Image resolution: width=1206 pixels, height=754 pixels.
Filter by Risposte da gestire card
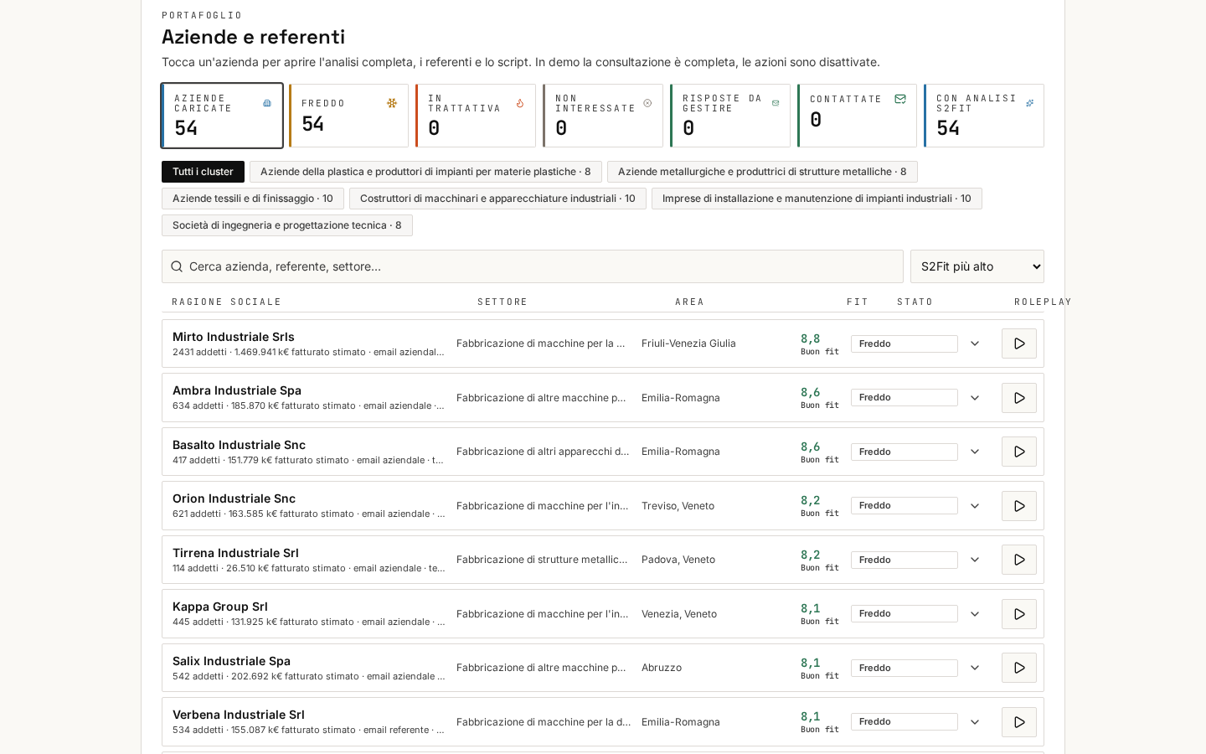pos(730,116)
